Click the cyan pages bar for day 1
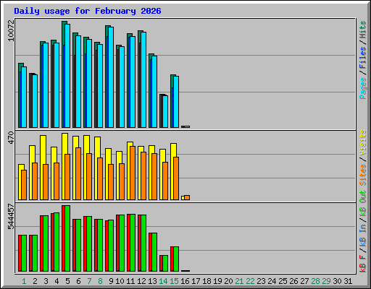This screenshot has height=289, width=371. (24, 97)
